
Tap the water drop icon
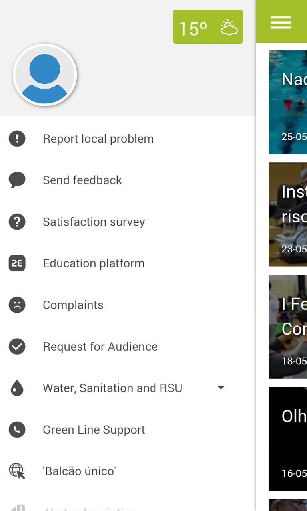[17, 388]
